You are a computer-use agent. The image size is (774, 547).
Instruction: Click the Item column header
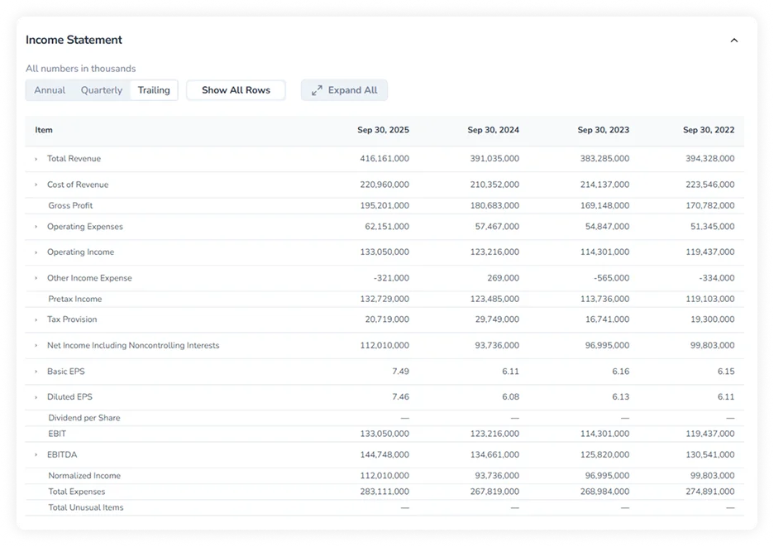coord(44,130)
